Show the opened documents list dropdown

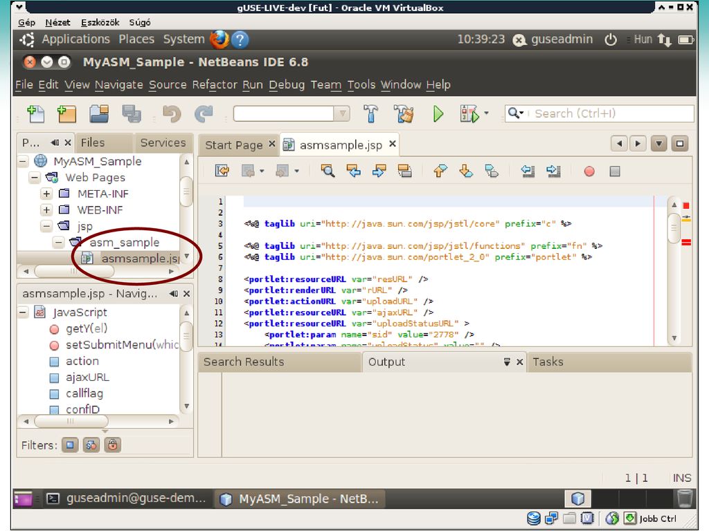(659, 144)
